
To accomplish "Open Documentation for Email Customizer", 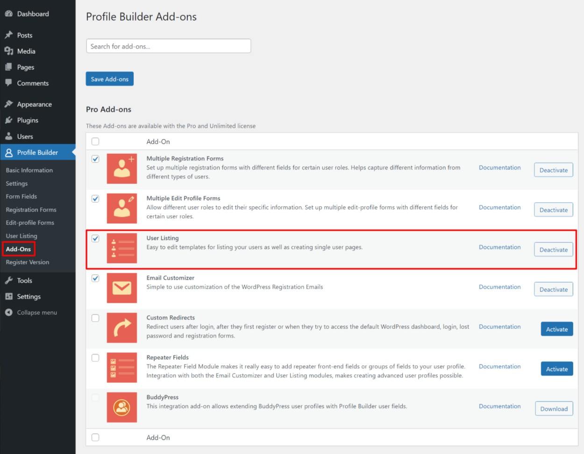I will pyautogui.click(x=499, y=287).
